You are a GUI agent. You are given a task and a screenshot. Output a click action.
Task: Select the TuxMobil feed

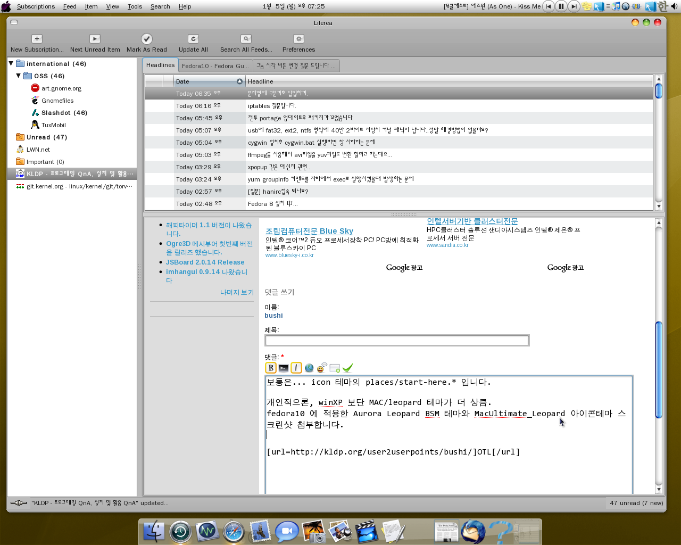[x=48, y=125]
